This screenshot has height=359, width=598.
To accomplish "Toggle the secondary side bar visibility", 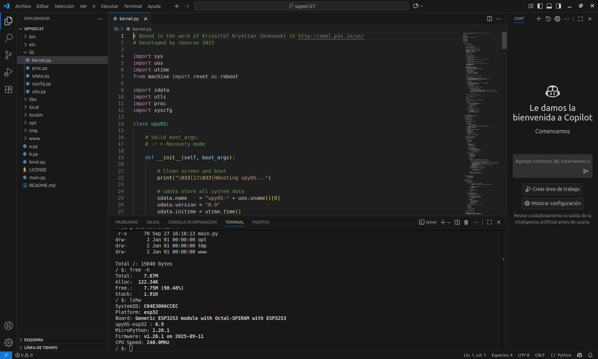I will pos(558,6).
